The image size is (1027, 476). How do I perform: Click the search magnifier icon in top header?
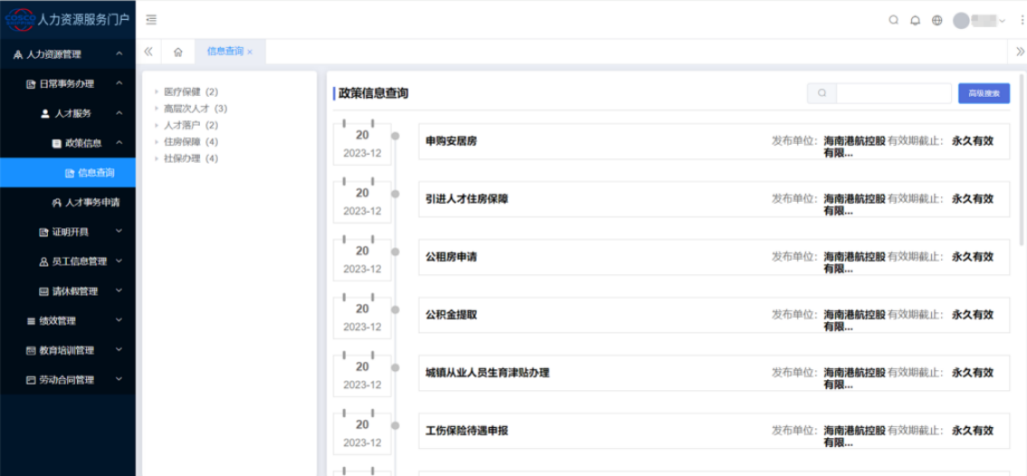click(x=893, y=20)
